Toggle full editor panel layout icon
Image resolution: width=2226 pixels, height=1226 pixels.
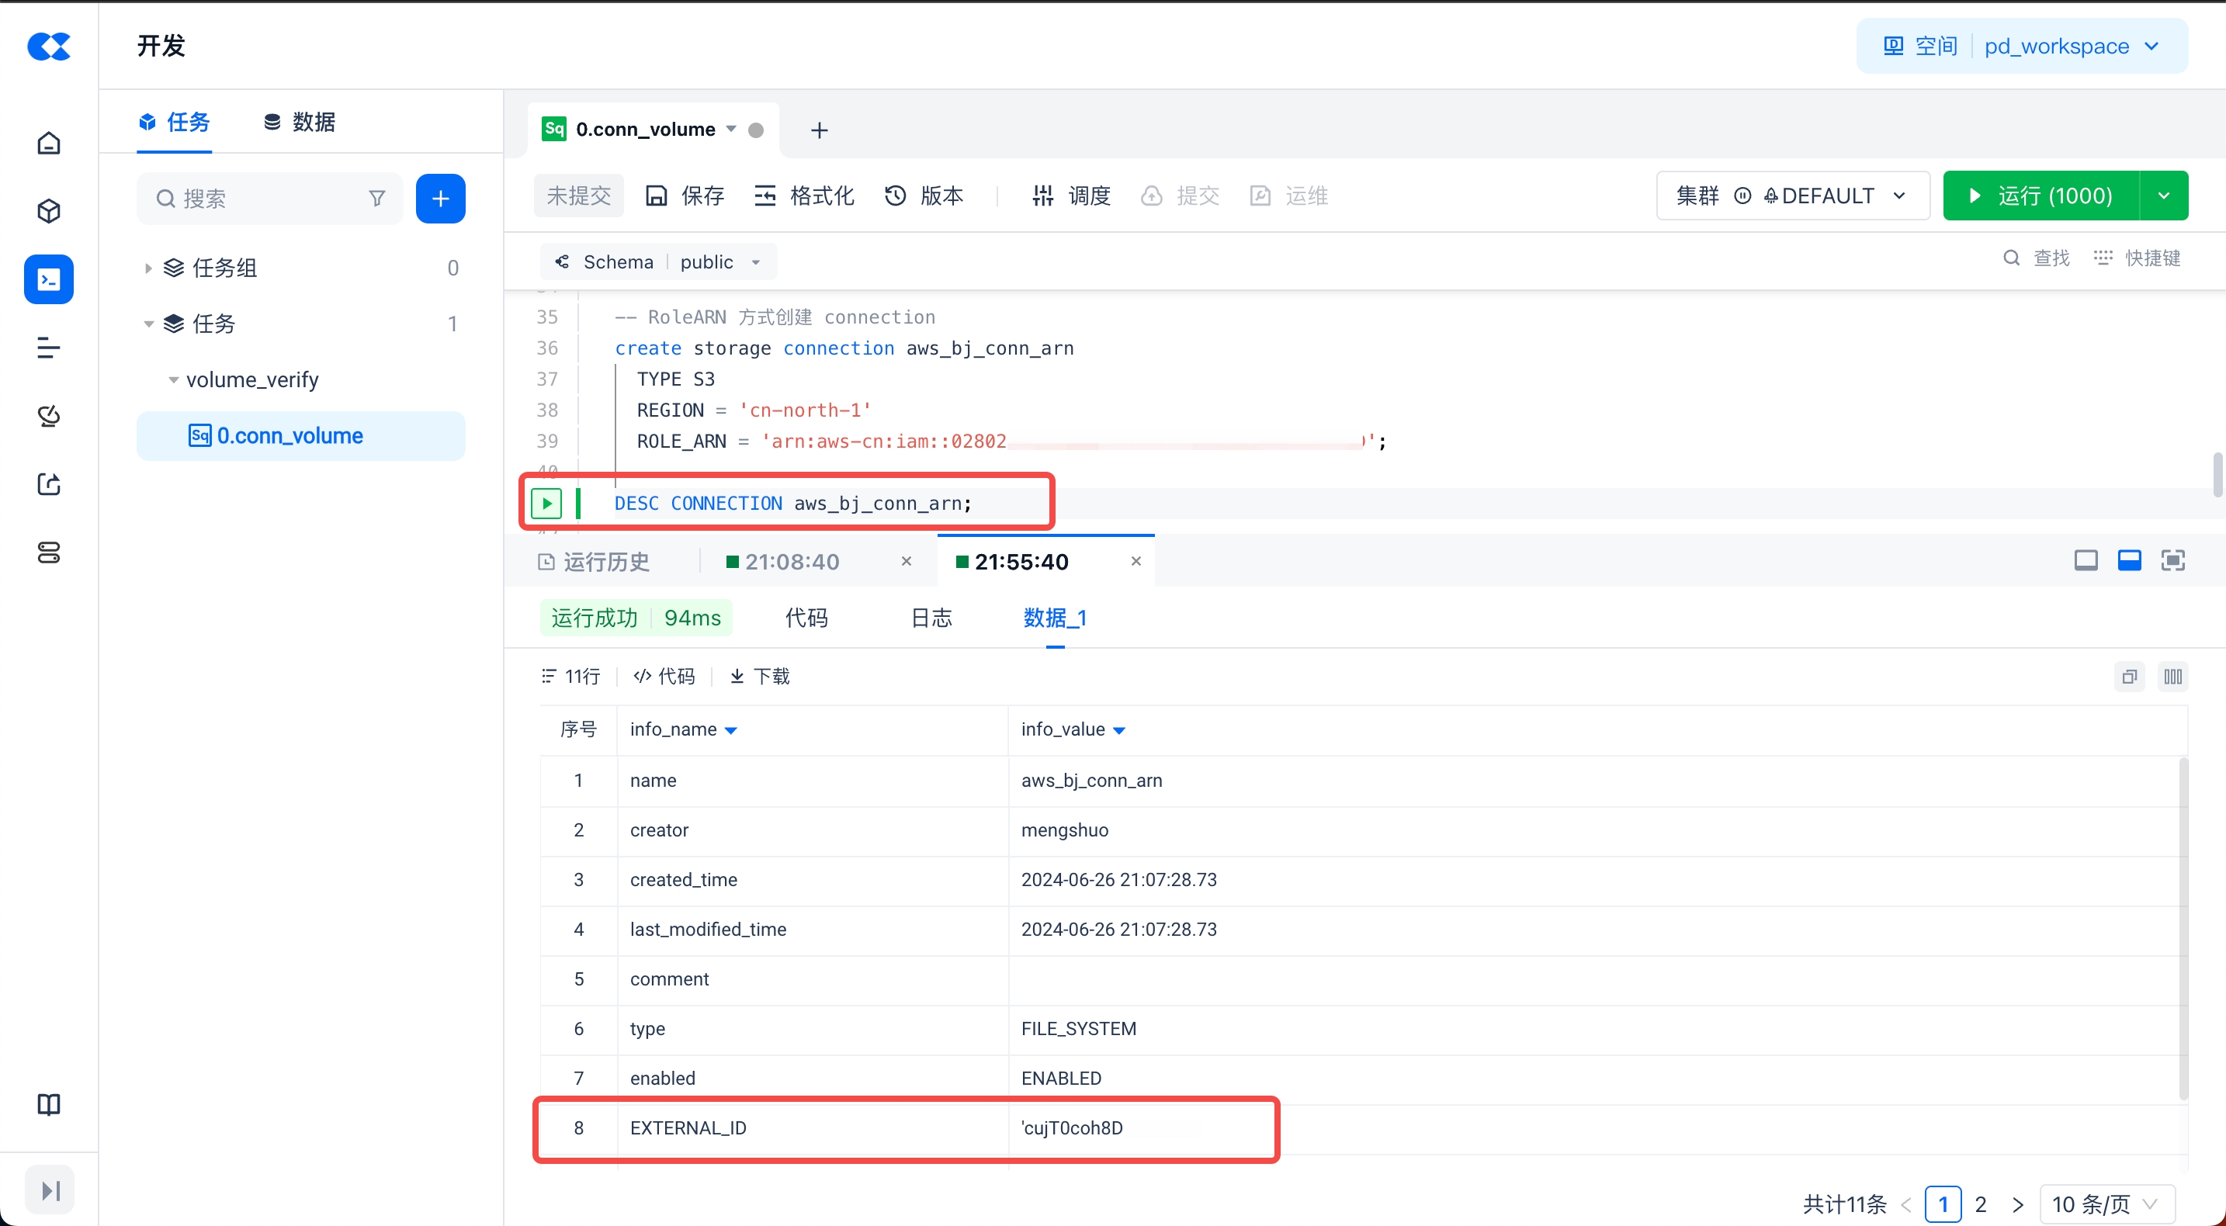[x=2086, y=561]
